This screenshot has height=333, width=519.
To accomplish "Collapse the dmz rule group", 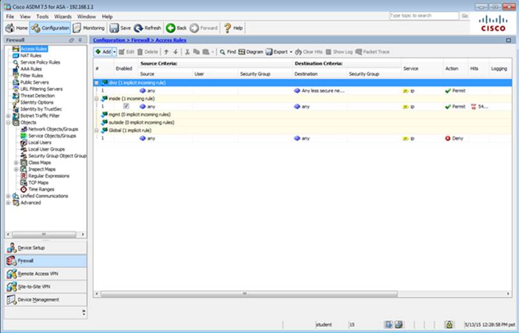I will (x=96, y=83).
